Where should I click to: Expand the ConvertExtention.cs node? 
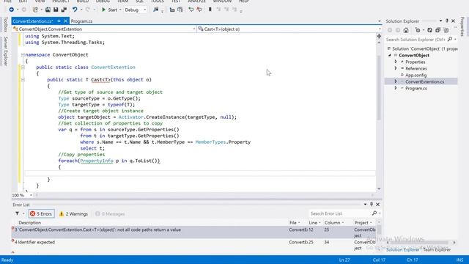[396, 81]
